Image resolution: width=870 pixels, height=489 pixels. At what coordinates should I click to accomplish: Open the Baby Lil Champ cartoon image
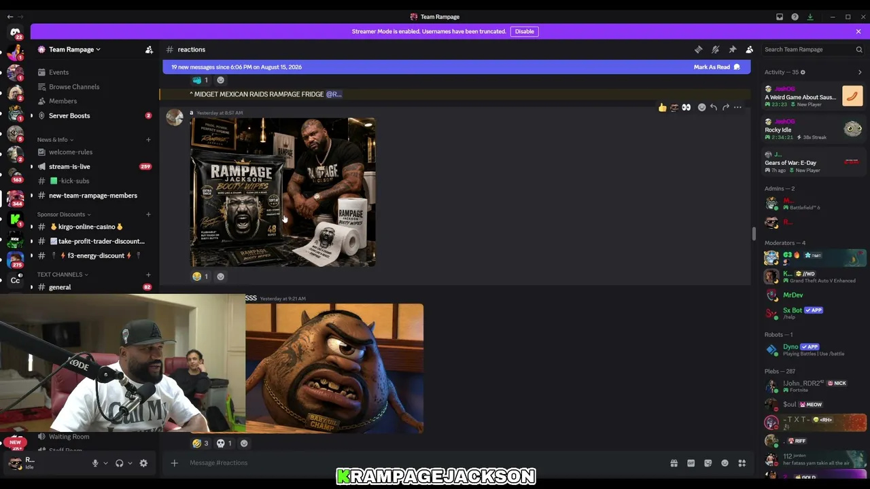[334, 368]
